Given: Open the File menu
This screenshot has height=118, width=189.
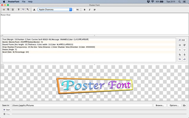Looking at the screenshot, I should [24, 1].
